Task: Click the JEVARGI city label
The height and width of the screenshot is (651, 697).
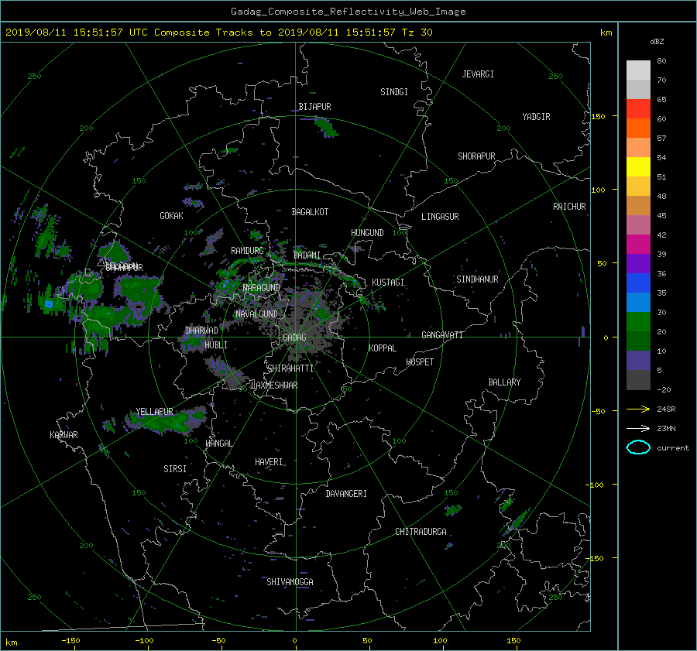Action: pyautogui.click(x=478, y=74)
